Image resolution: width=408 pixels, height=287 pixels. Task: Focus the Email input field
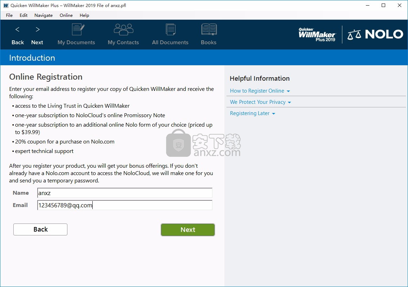coord(125,205)
